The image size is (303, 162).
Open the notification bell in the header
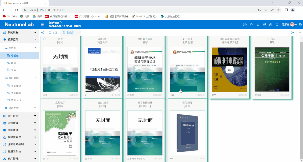[x=258, y=25]
